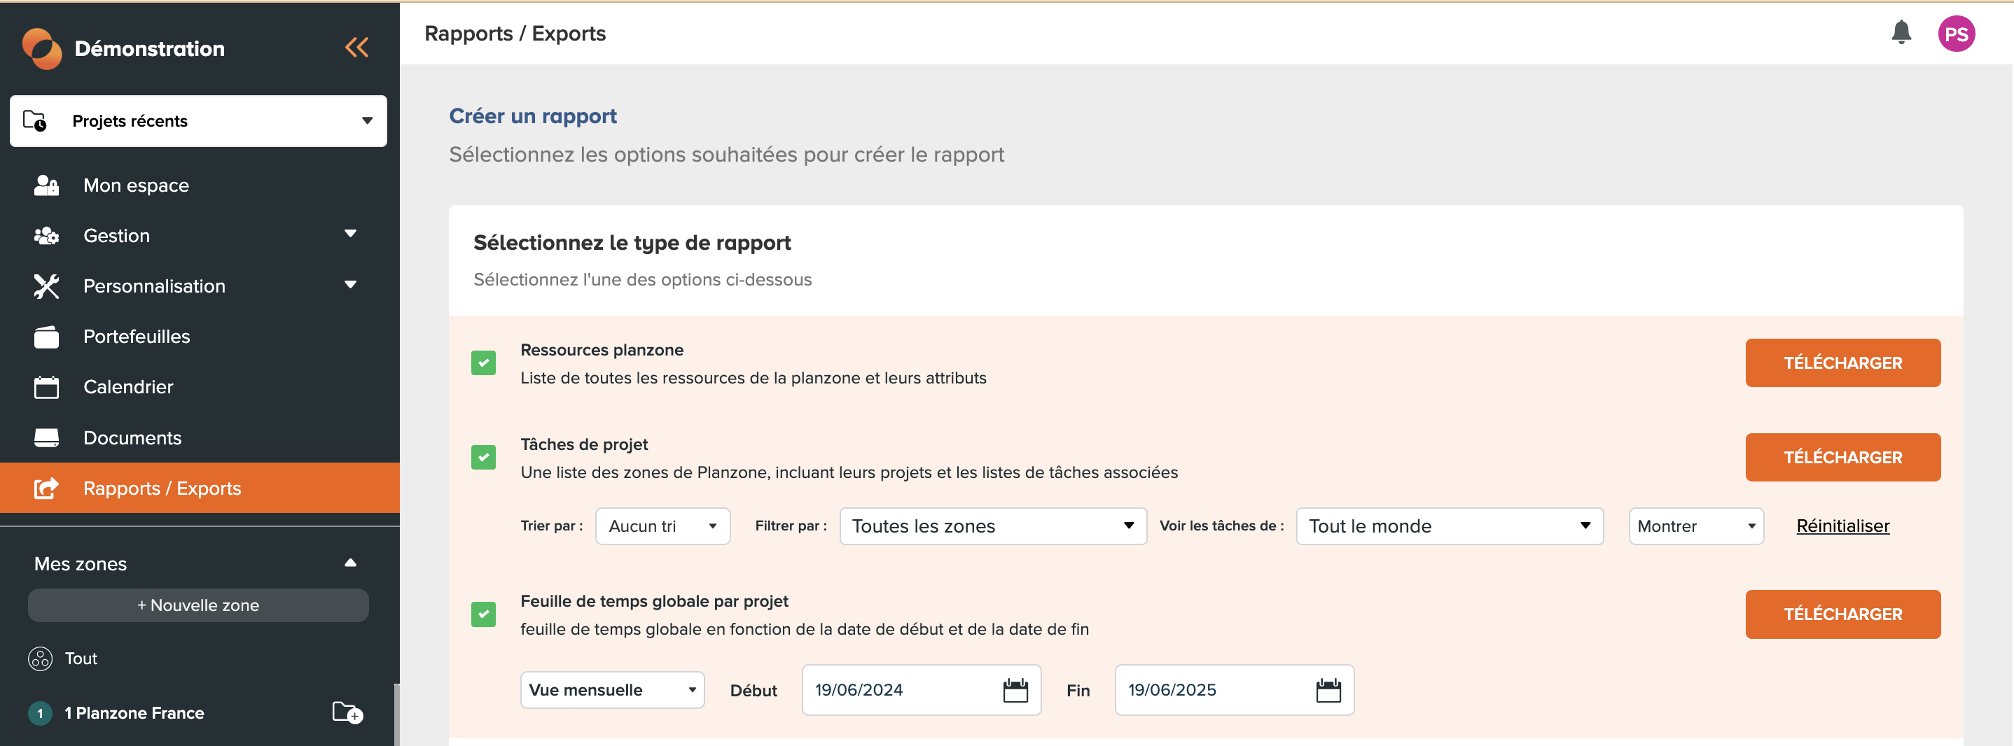Collapse the Mes zones section arrow
2014x746 pixels.
tap(350, 563)
